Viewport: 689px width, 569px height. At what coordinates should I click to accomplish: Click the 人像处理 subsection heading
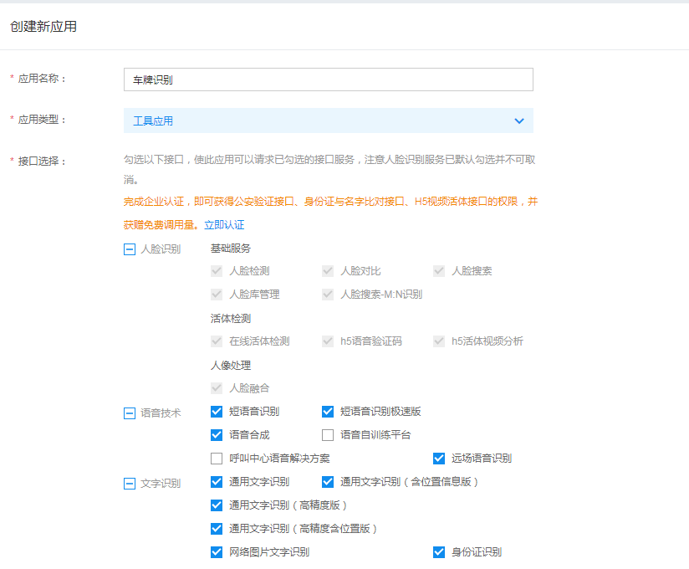point(230,366)
